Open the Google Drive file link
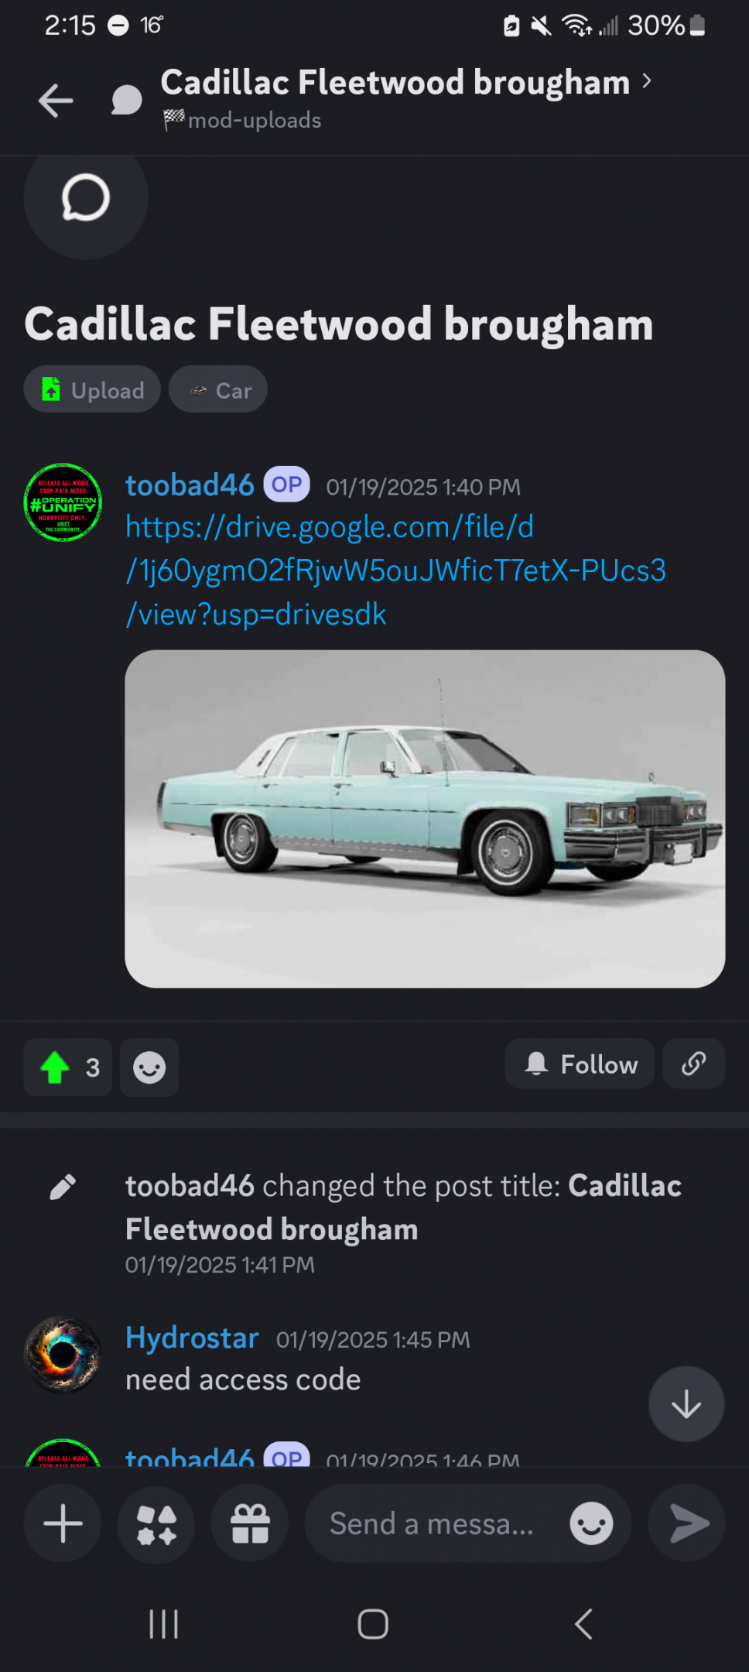Image resolution: width=749 pixels, height=1672 pixels. tap(395, 570)
